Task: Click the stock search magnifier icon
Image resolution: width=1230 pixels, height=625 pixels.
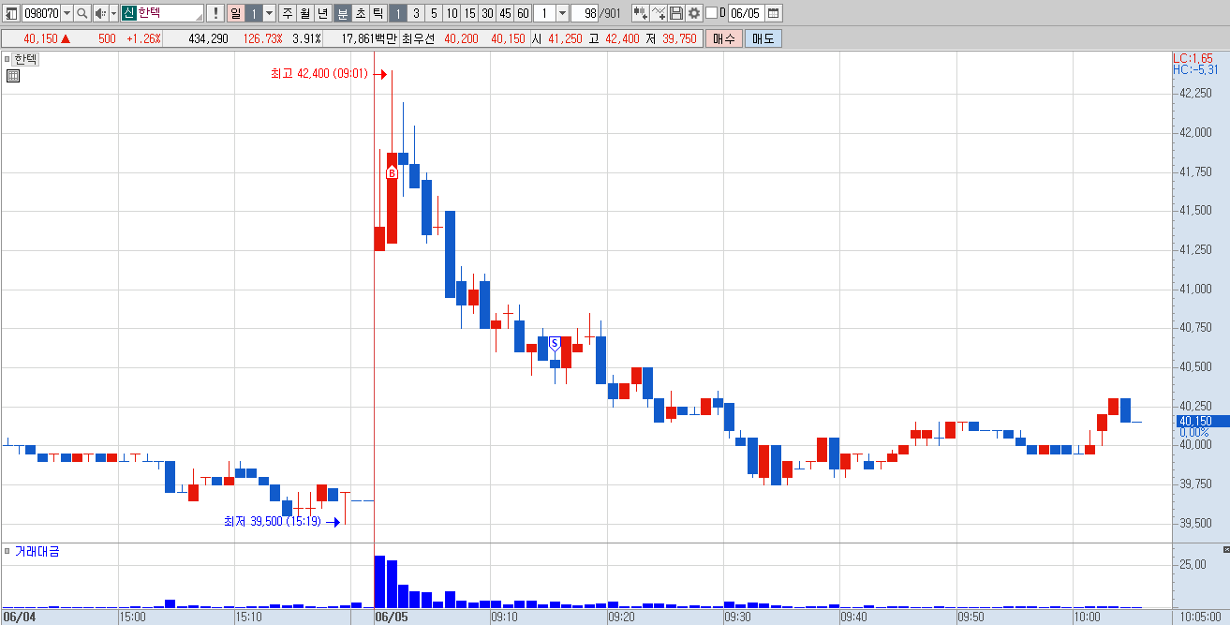Action: point(82,13)
